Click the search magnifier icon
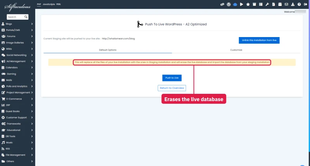Image resolution: width=310 pixels, height=166 pixels. [x=26, y=17]
